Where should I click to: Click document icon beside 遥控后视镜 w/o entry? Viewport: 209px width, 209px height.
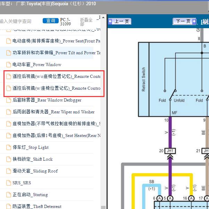pos(9,77)
